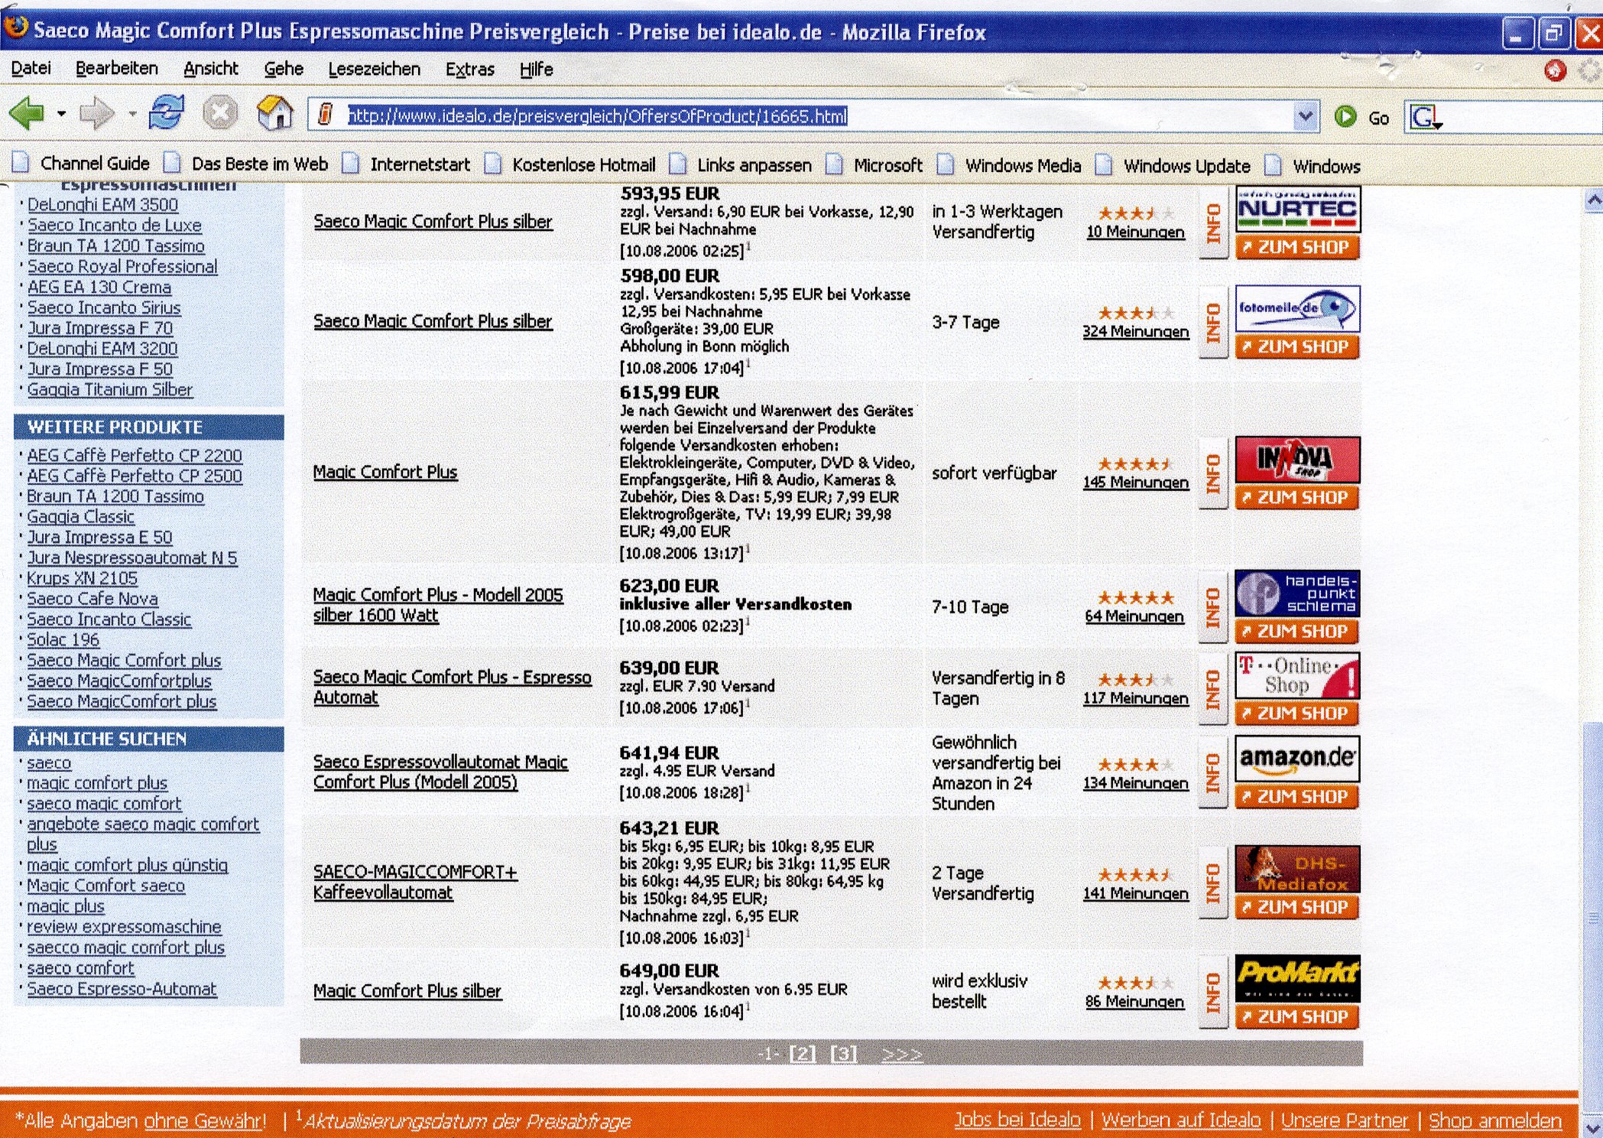Go to results page 2
The width and height of the screenshot is (1603, 1138).
tap(802, 1054)
